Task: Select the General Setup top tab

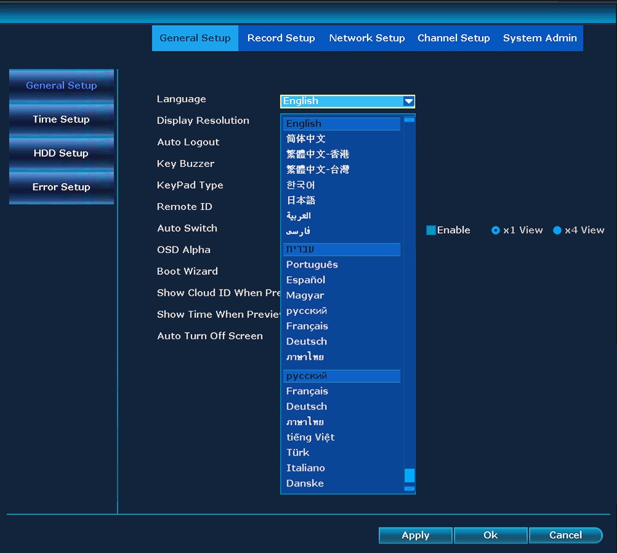Action: pos(195,38)
